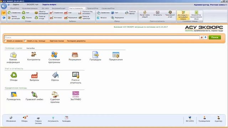The image size is (228, 128).
Task: Open Плата за отходы in the ribbon
Action: tap(40, 18)
